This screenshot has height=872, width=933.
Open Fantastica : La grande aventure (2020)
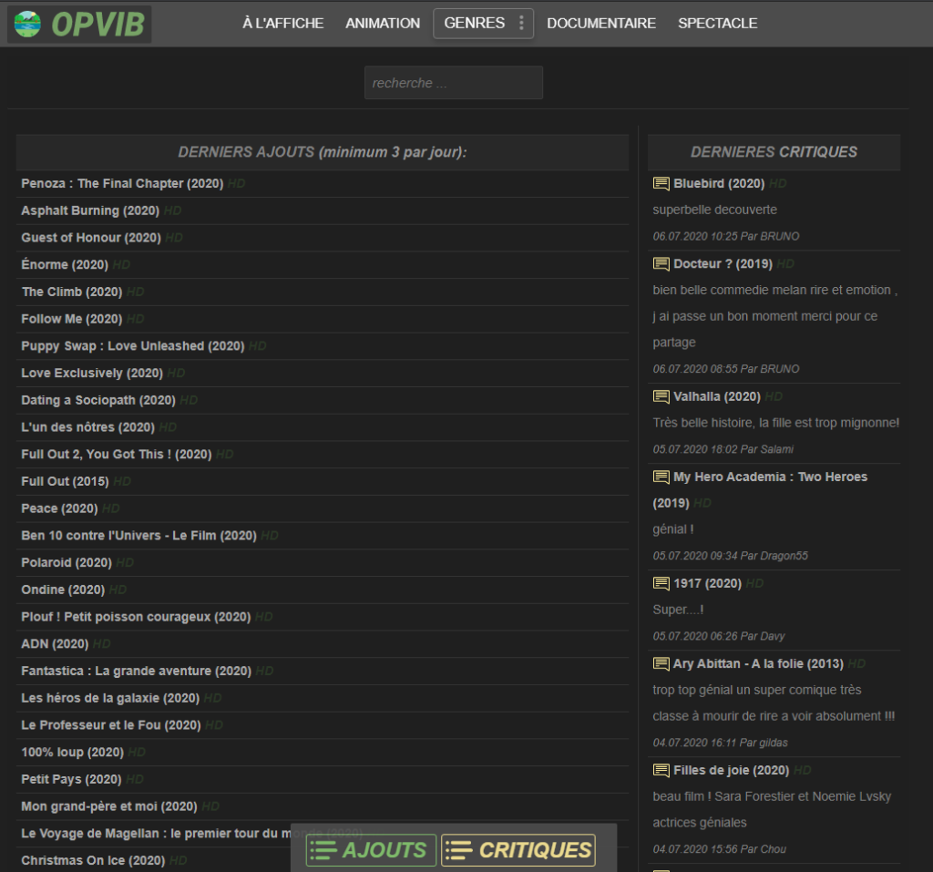point(137,671)
